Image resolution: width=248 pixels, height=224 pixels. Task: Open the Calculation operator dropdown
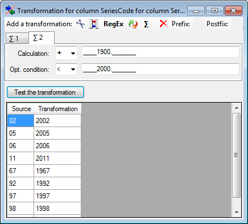coord(67,53)
